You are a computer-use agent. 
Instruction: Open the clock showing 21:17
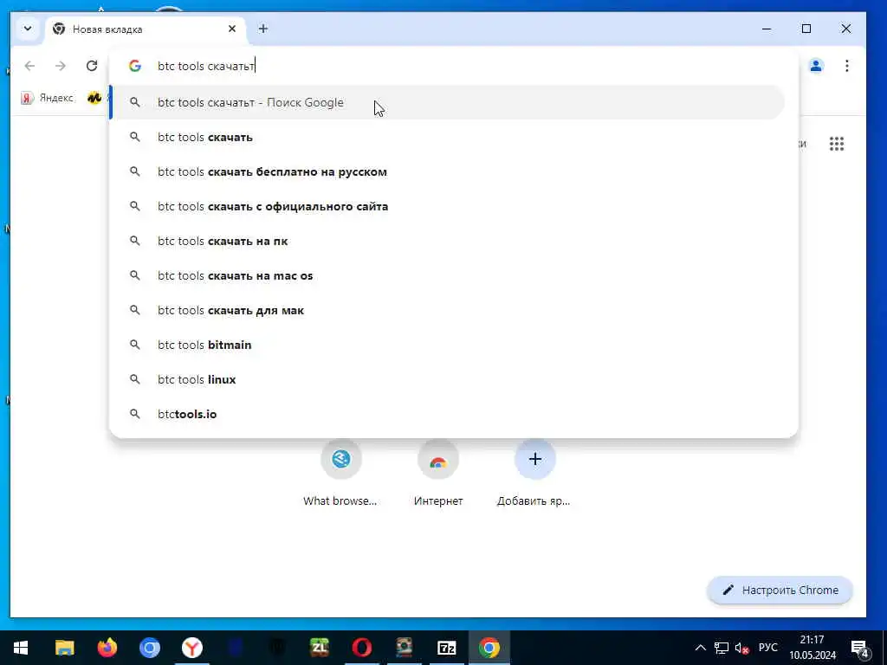coord(813,648)
